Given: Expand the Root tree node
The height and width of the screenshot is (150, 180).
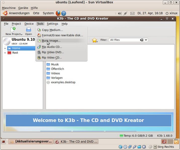Looking at the screenshot, I should pyautogui.click(x=5, y=53).
